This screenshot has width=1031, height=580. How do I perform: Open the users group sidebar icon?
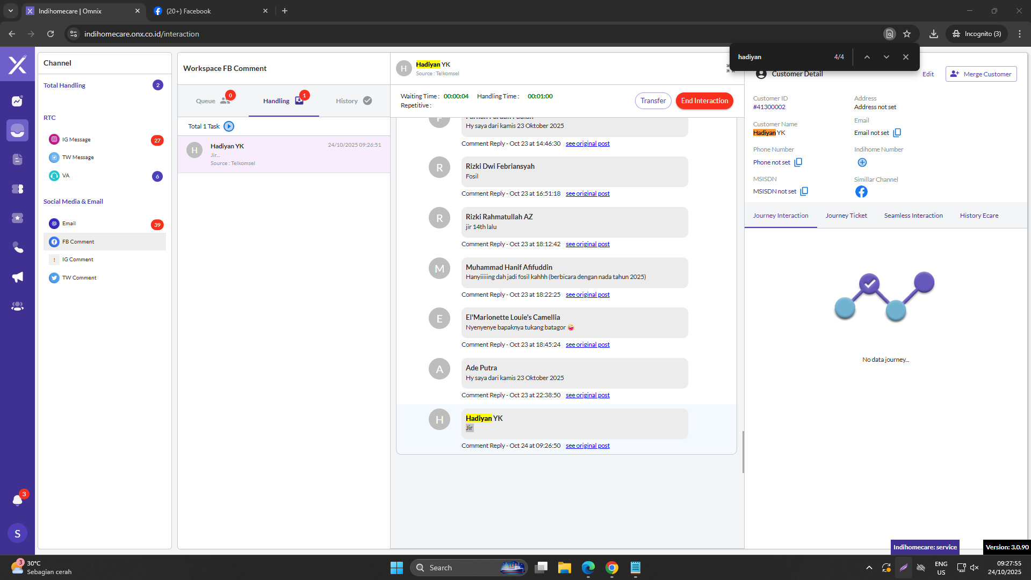click(17, 306)
